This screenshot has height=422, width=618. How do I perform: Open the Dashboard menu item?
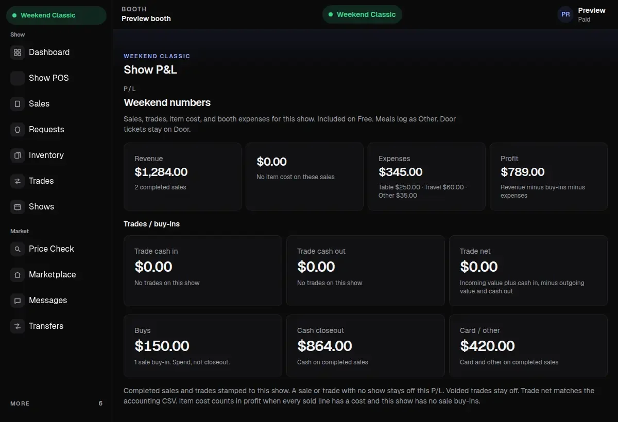click(x=56, y=52)
